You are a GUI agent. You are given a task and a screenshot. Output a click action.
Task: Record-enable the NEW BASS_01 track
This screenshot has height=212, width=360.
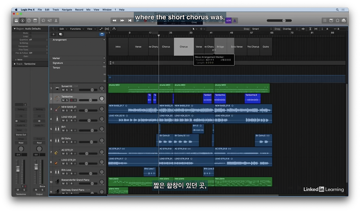pyautogui.click(x=71, y=110)
